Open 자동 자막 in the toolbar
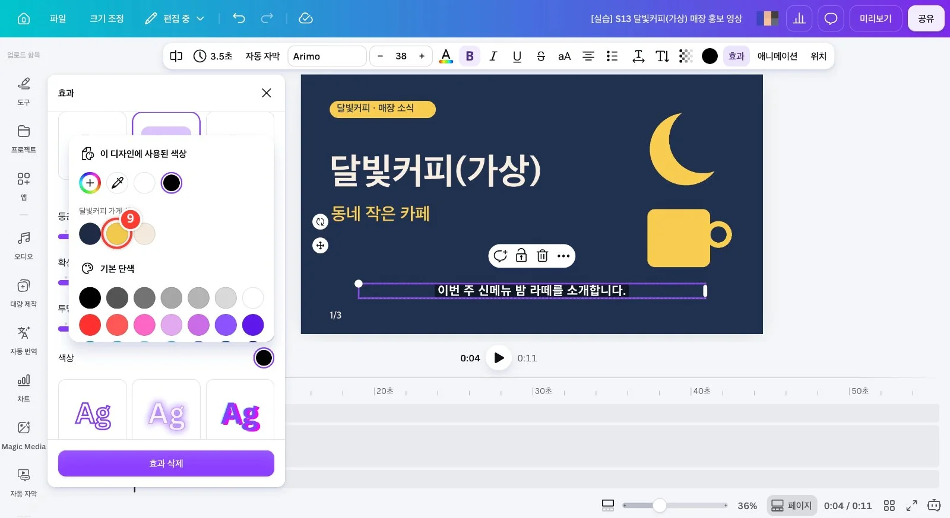Screen dimensions: 950x518 click(x=262, y=56)
